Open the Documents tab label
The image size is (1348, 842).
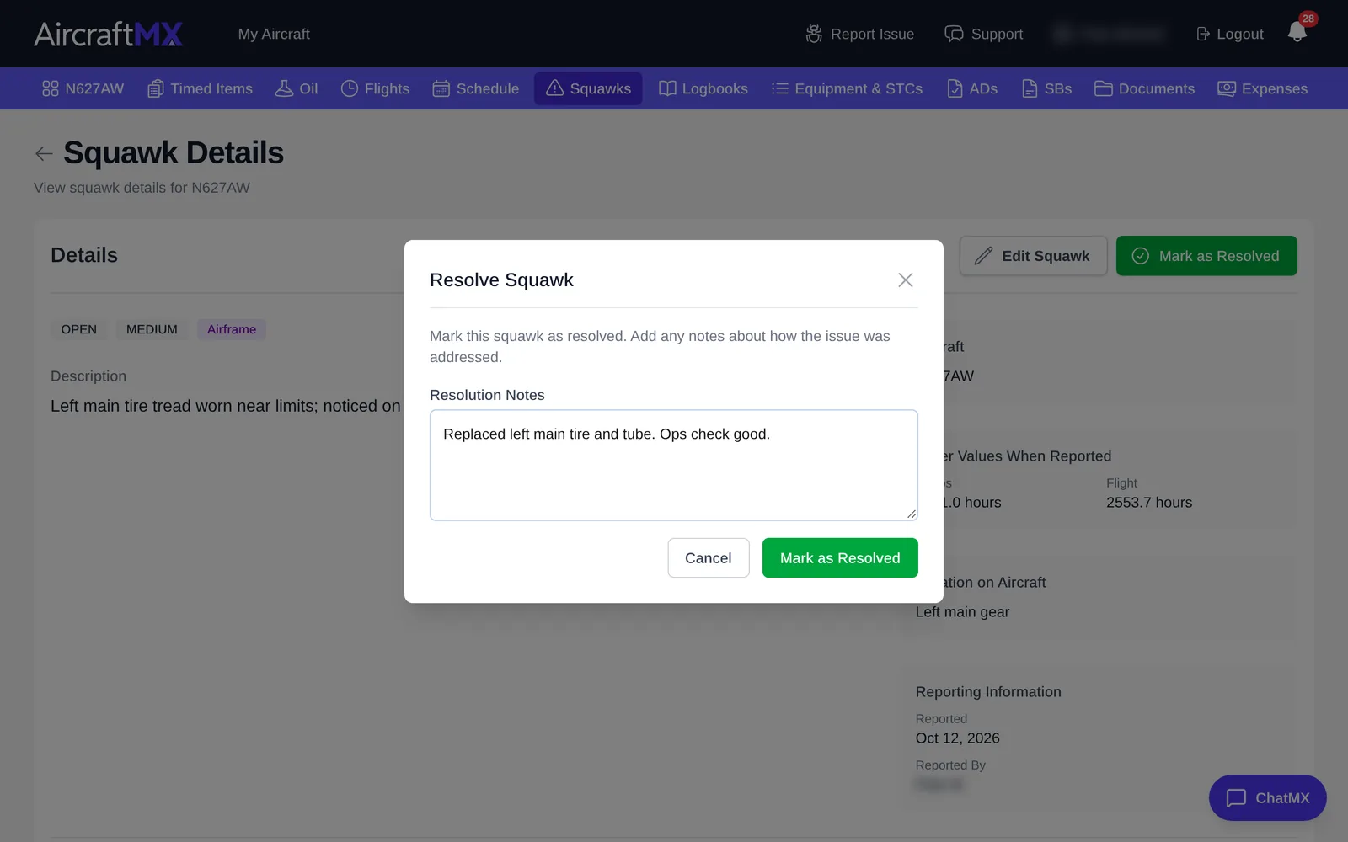tap(1157, 88)
